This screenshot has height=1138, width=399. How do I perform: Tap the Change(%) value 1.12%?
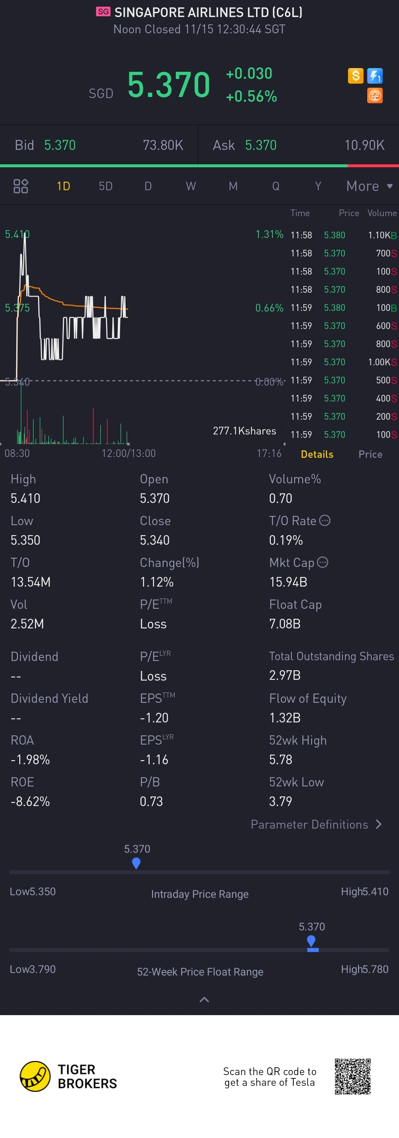pos(157,582)
